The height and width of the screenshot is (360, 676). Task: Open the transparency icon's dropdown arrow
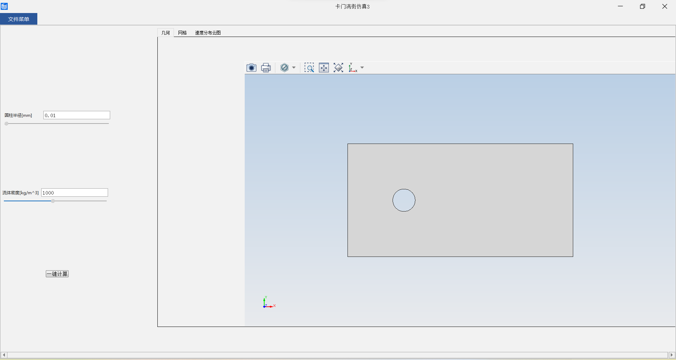(x=294, y=68)
